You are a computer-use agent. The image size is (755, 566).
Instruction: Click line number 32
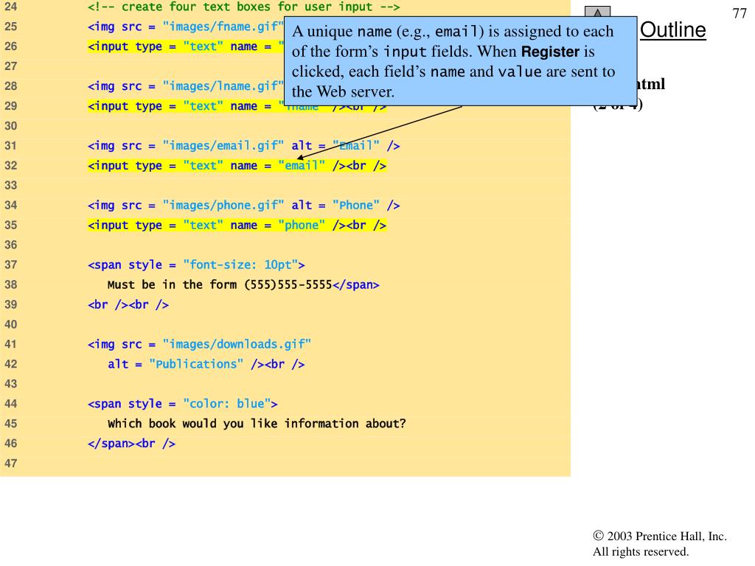coord(10,166)
